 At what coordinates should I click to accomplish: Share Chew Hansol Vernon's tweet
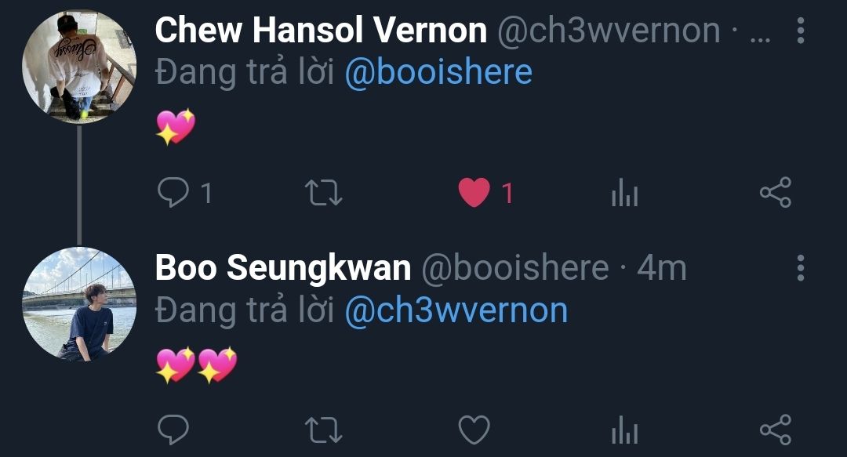(x=776, y=192)
